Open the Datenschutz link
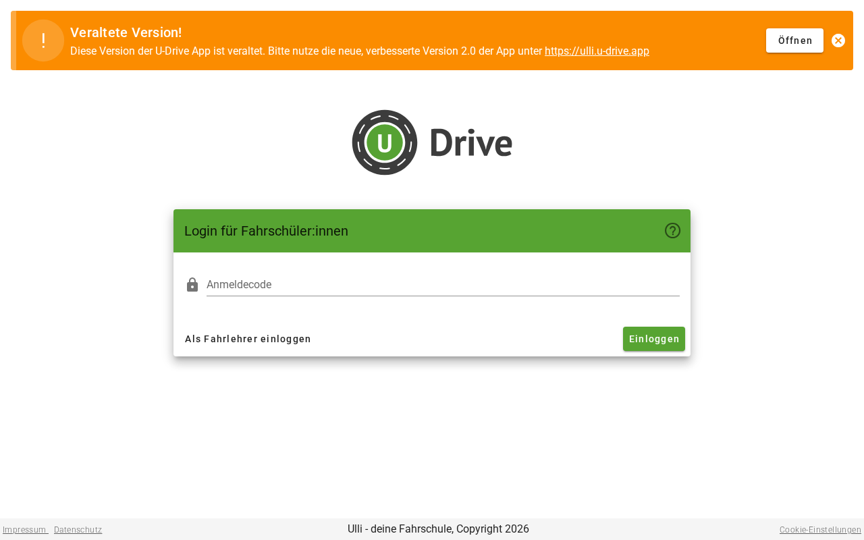 (x=78, y=530)
